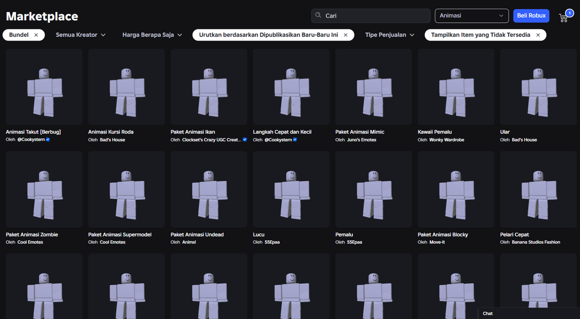This screenshot has width=580, height=319.
Task: Open creator 55Epaa under Lucu
Action: tap(272, 242)
